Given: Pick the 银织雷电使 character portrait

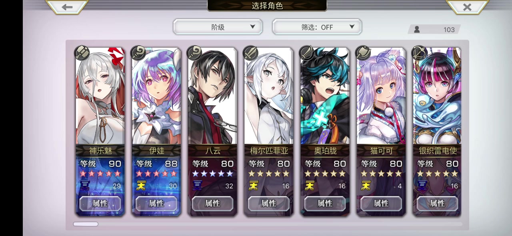Looking at the screenshot, I should (437, 96).
